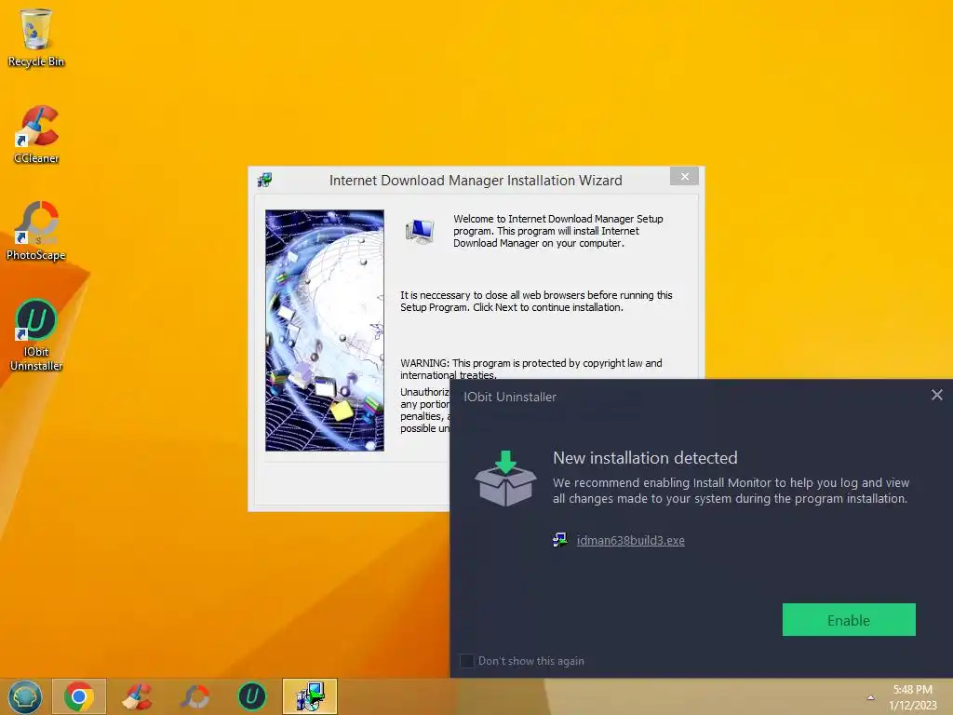Click the IDM icon beside idman638build3.exe

pyautogui.click(x=559, y=540)
